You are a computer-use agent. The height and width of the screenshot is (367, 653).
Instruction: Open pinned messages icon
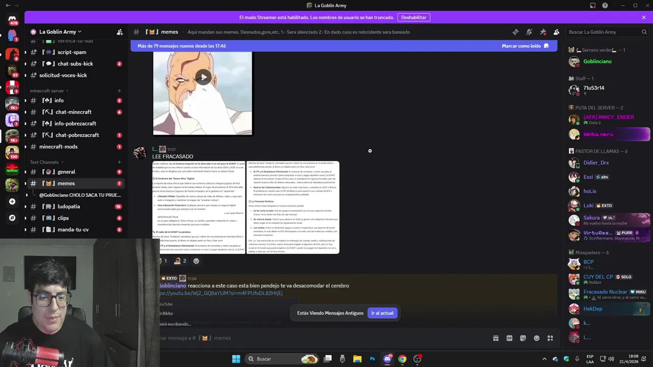543,32
